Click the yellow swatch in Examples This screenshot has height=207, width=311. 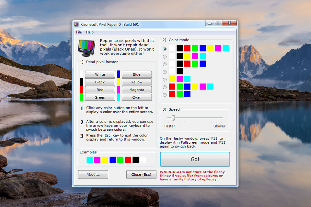[x=105, y=160]
